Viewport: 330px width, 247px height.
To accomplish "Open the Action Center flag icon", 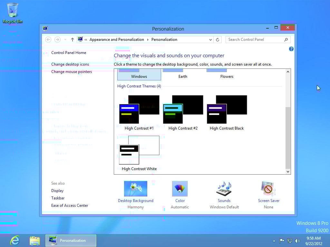I will coord(282,241).
